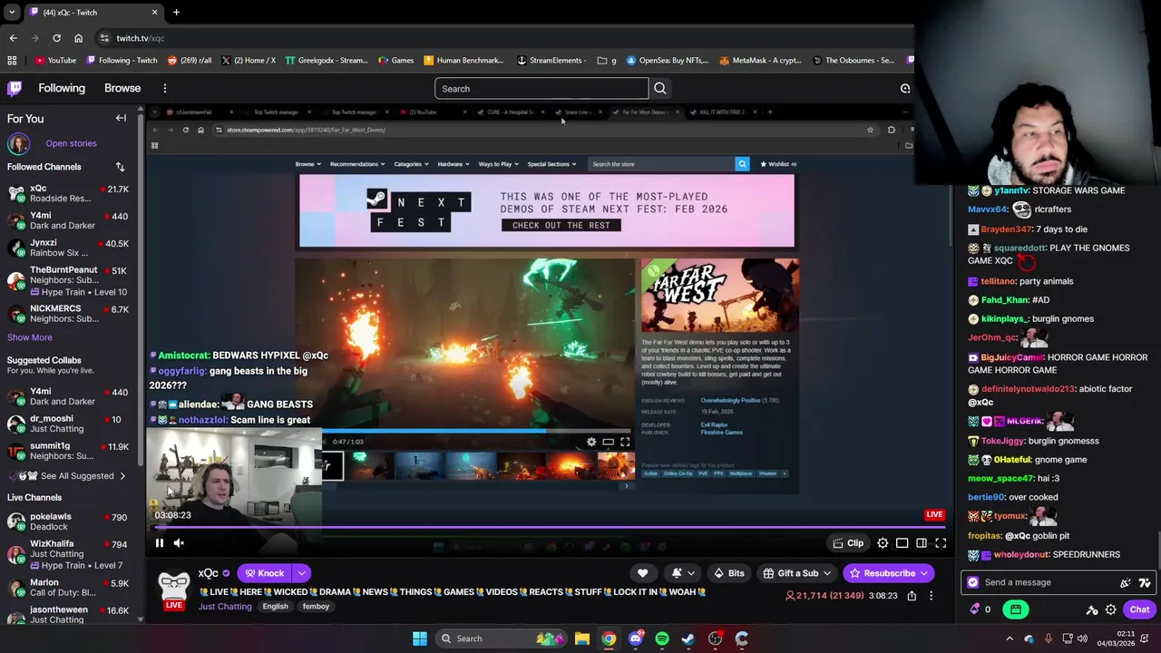
Task: Click the celebration party-popper chat icon
Action: (x=1126, y=582)
